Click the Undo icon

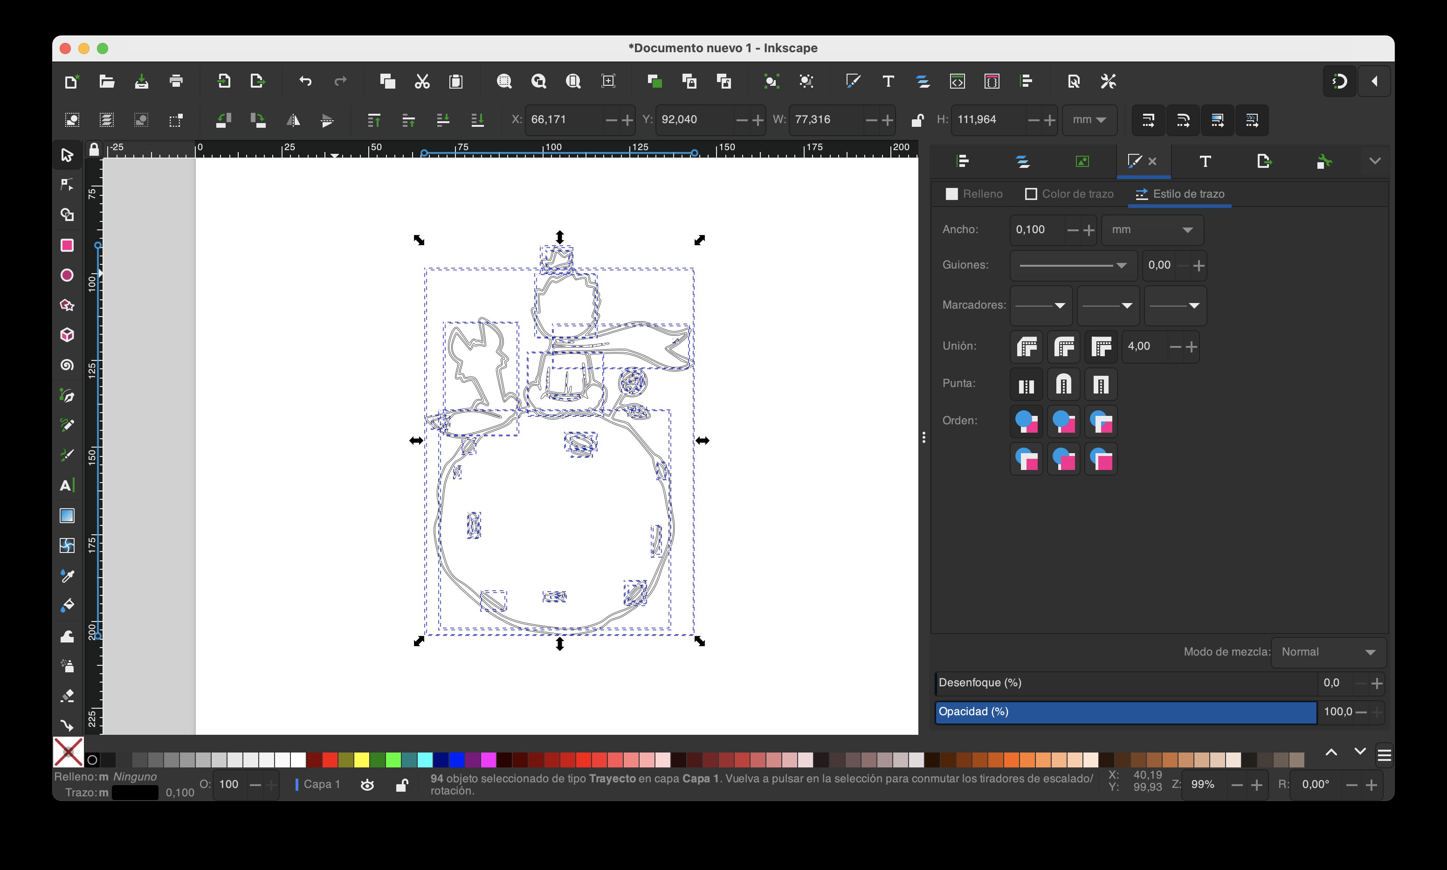(305, 81)
